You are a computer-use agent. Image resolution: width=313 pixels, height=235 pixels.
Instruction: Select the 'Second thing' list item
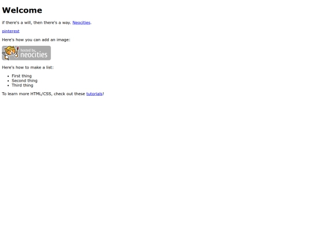click(24, 81)
